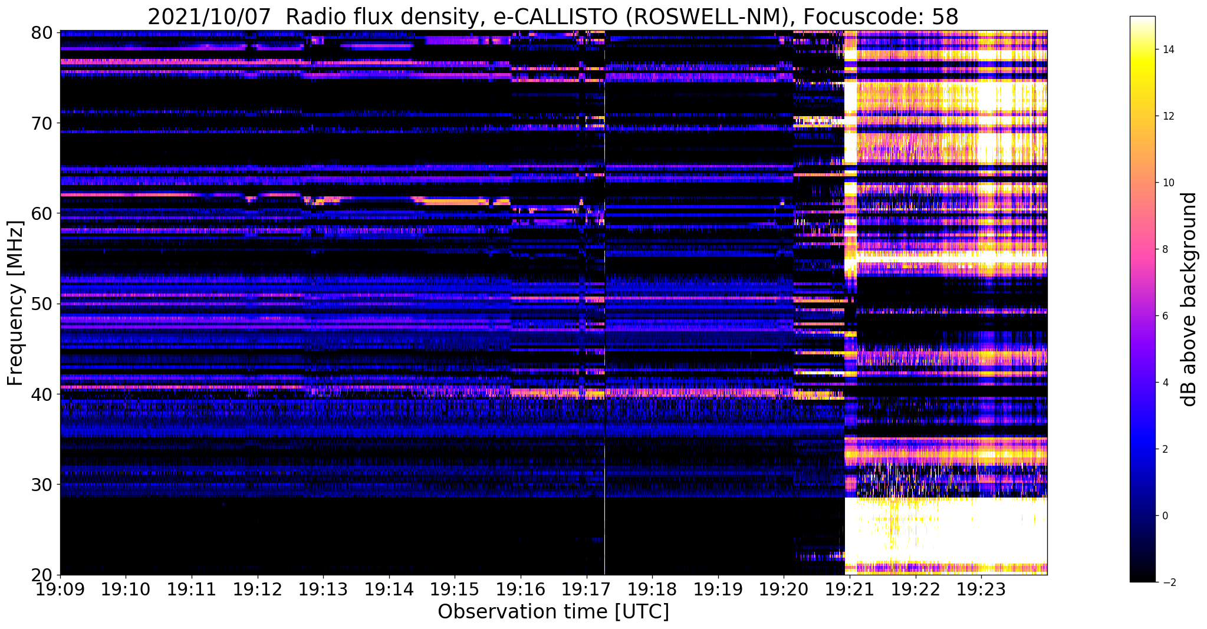Click the orange 40 MHz band near 19:16
Image resolution: width=1207 pixels, height=629 pixels.
pyautogui.click(x=557, y=393)
